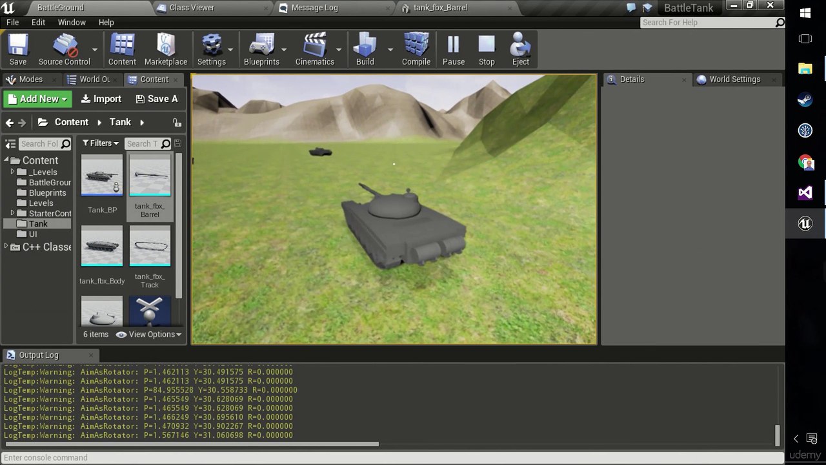Click the Output Log horizontal scrollbar
Screen dimensions: 826x465
[191, 444]
